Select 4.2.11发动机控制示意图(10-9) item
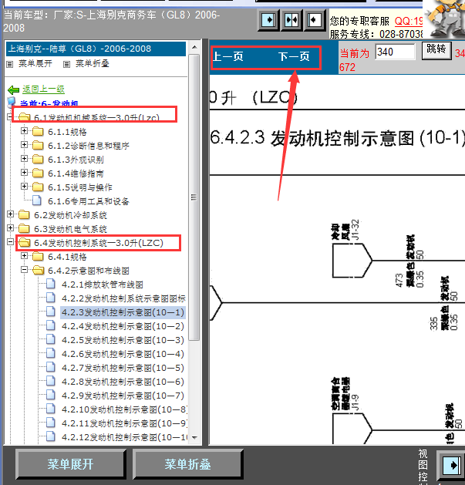This screenshot has height=485, width=465. (x=124, y=423)
